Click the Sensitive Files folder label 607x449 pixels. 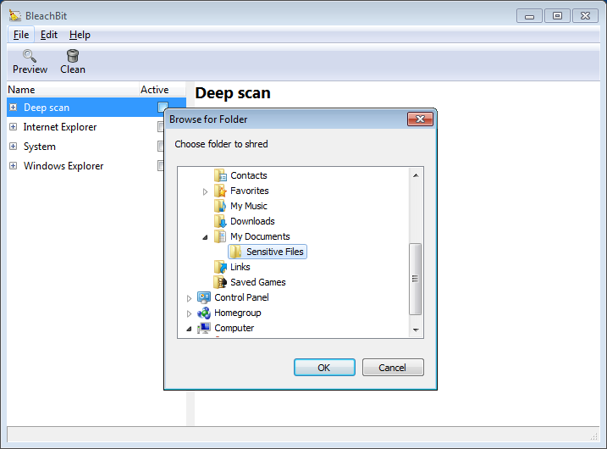(275, 252)
